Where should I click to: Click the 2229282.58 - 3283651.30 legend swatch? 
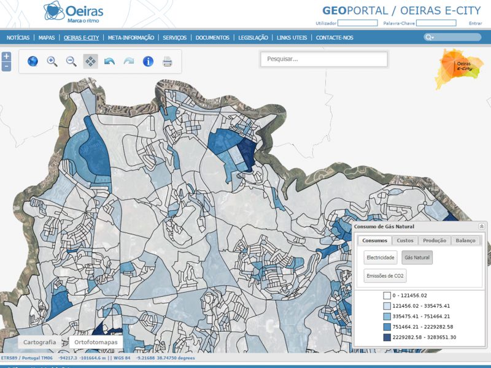(387, 337)
